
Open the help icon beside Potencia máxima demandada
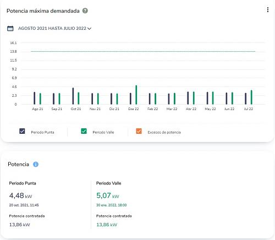coord(85,11)
